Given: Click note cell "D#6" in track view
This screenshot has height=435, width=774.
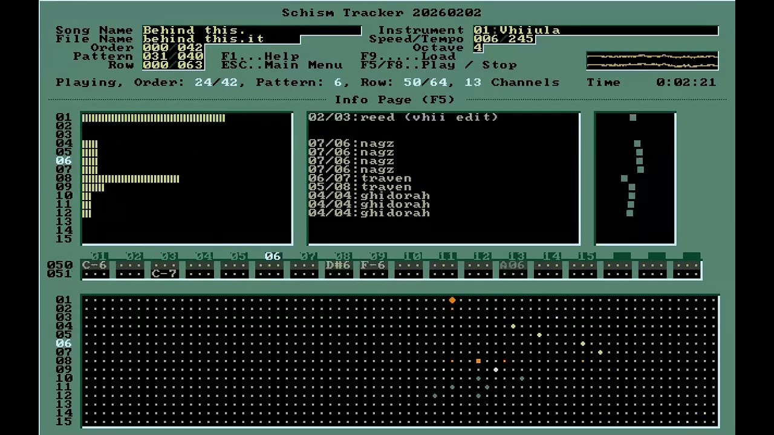Looking at the screenshot, I should tap(338, 265).
